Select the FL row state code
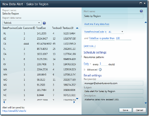The height and width of the screenshot is (116, 149). (4, 49)
